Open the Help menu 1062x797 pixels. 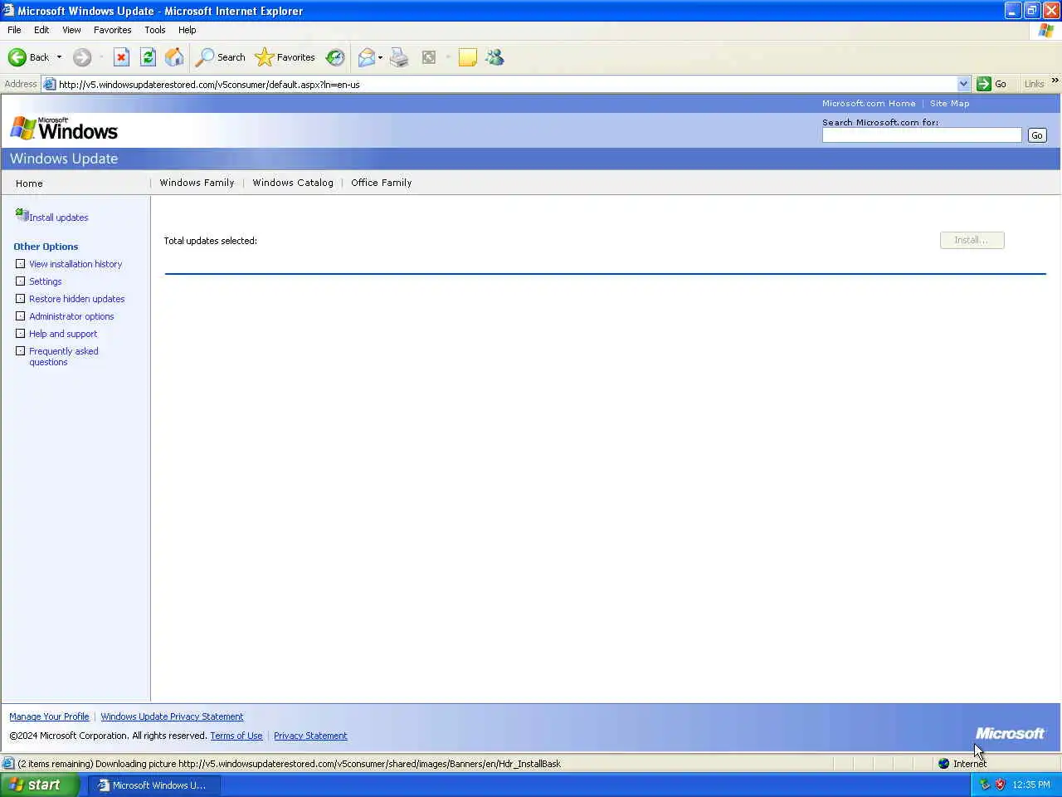point(187,30)
